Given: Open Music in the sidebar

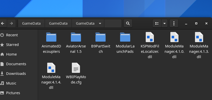Looking at the screenshot, I should tap(19, 83).
